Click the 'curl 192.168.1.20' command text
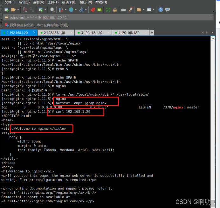This screenshot has height=208, width=220. (x=73, y=112)
